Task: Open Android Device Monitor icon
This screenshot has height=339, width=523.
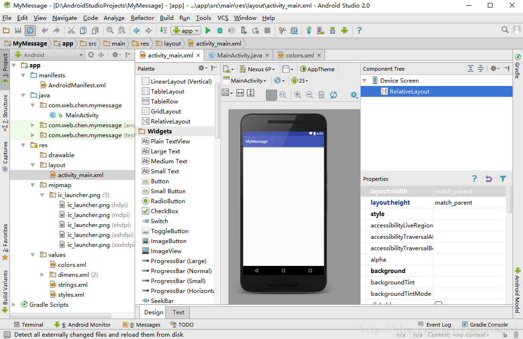Action: [345, 30]
